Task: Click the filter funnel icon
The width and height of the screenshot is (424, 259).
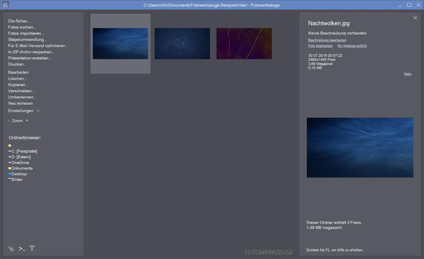Action: pyautogui.click(x=32, y=248)
